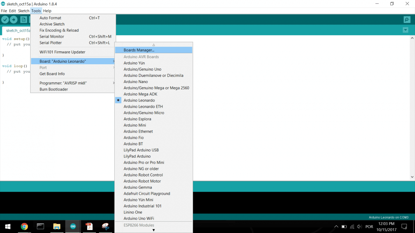The image size is (415, 233).
Task: Click the Verify checkmark toolbar icon
Action: point(5,20)
